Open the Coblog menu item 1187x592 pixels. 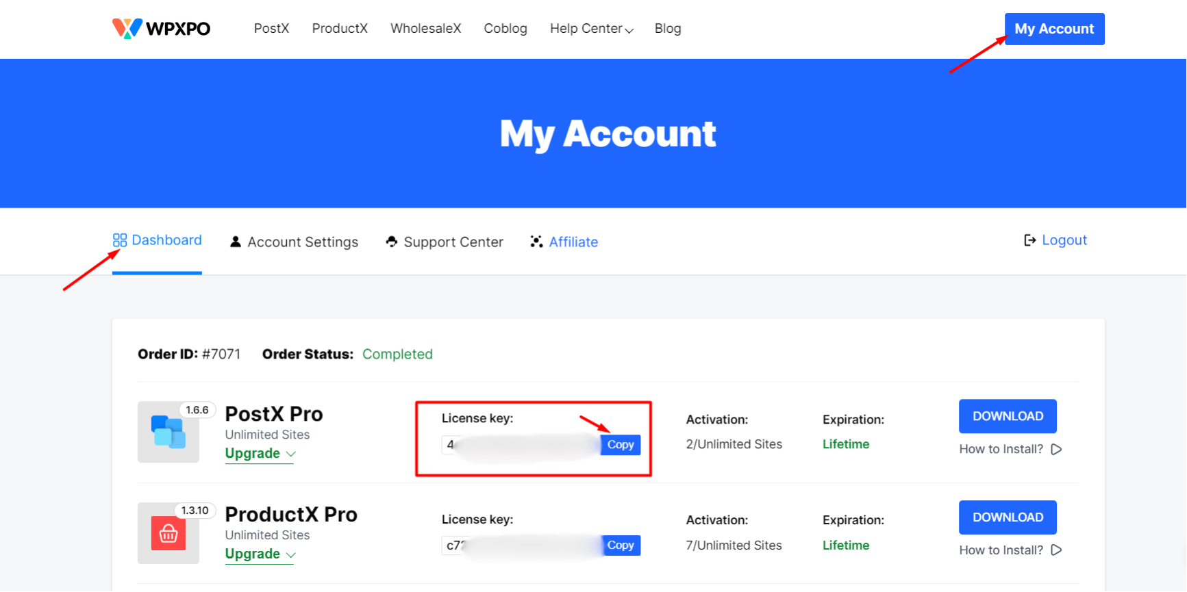(x=505, y=29)
